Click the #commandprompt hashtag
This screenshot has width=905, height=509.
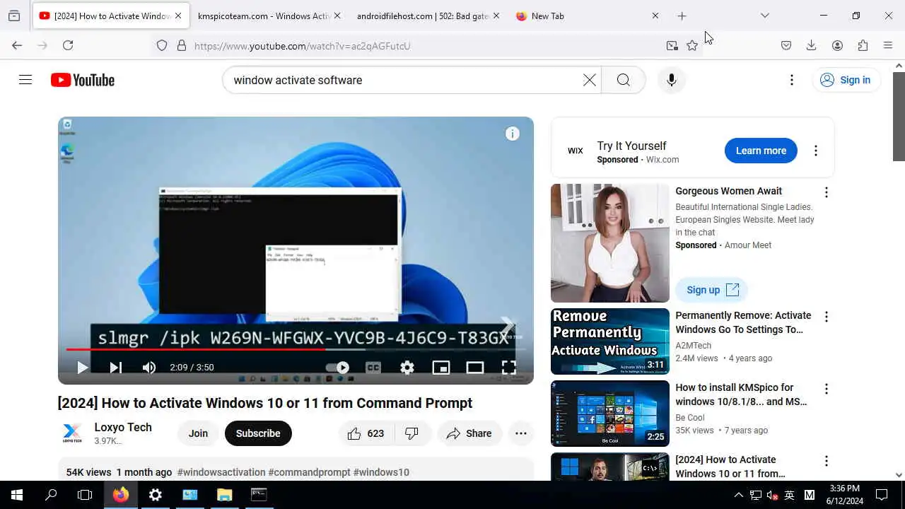309,472
